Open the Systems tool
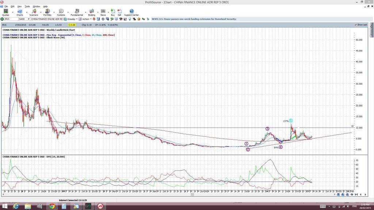374x210 pixels. tap(61, 12)
